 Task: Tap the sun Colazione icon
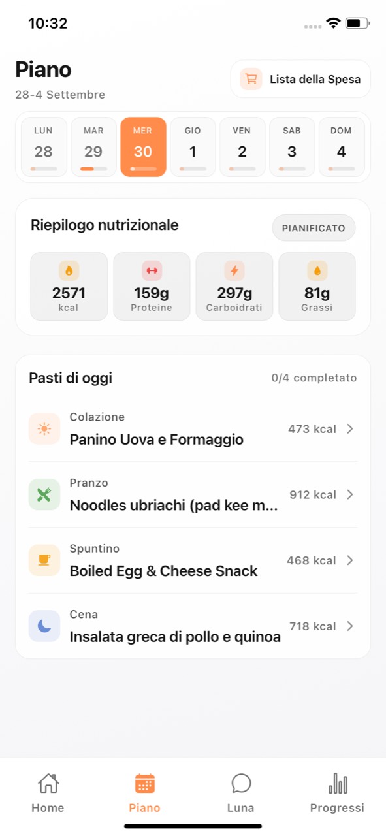[x=44, y=429]
